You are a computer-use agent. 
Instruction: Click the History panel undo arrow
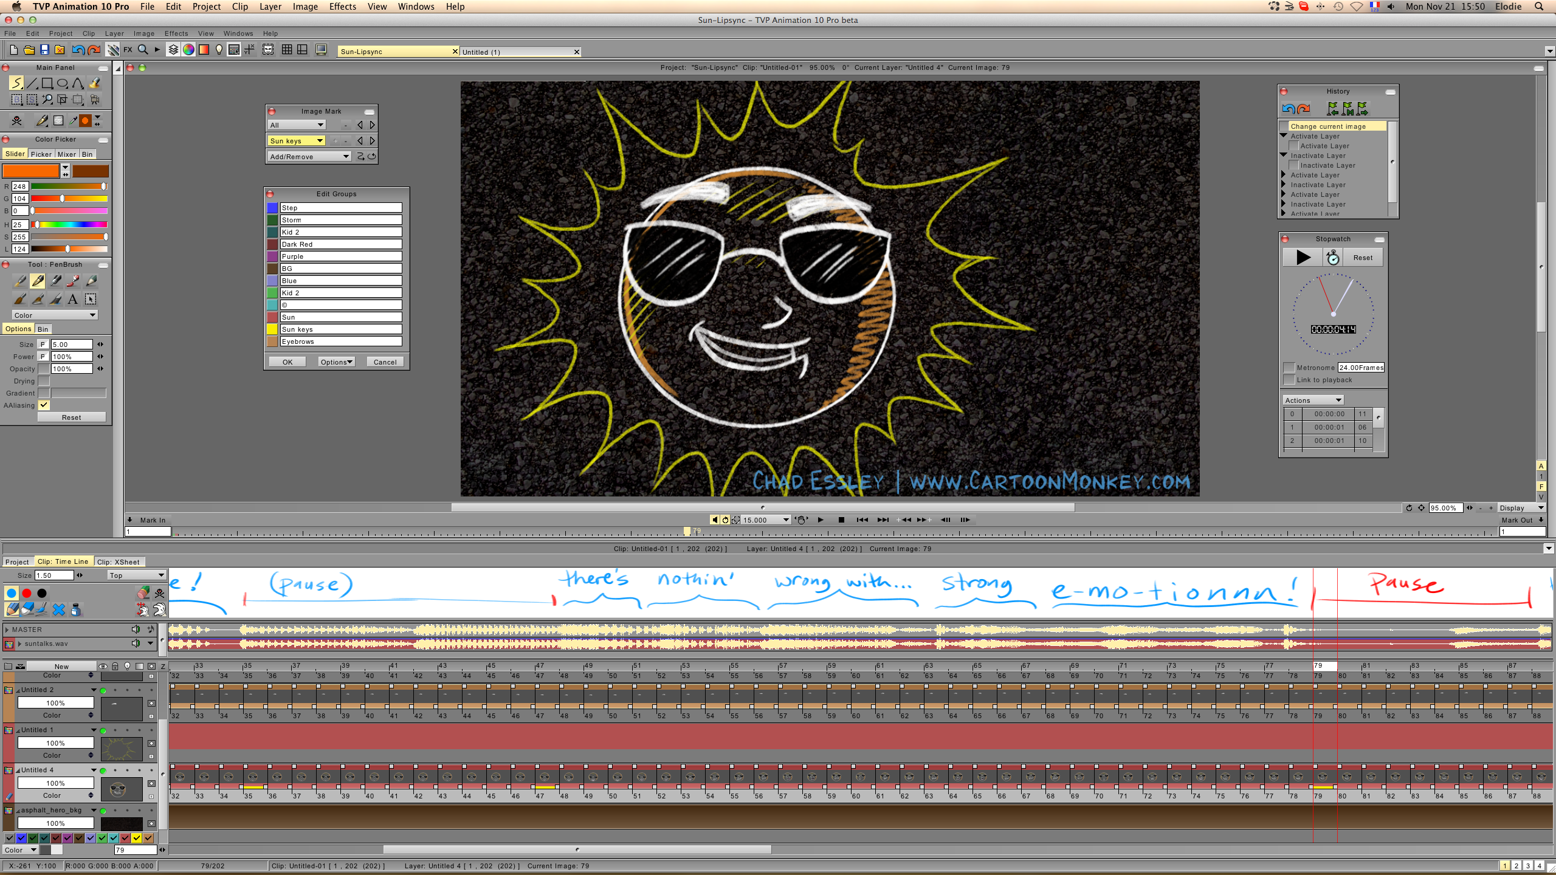(1288, 109)
